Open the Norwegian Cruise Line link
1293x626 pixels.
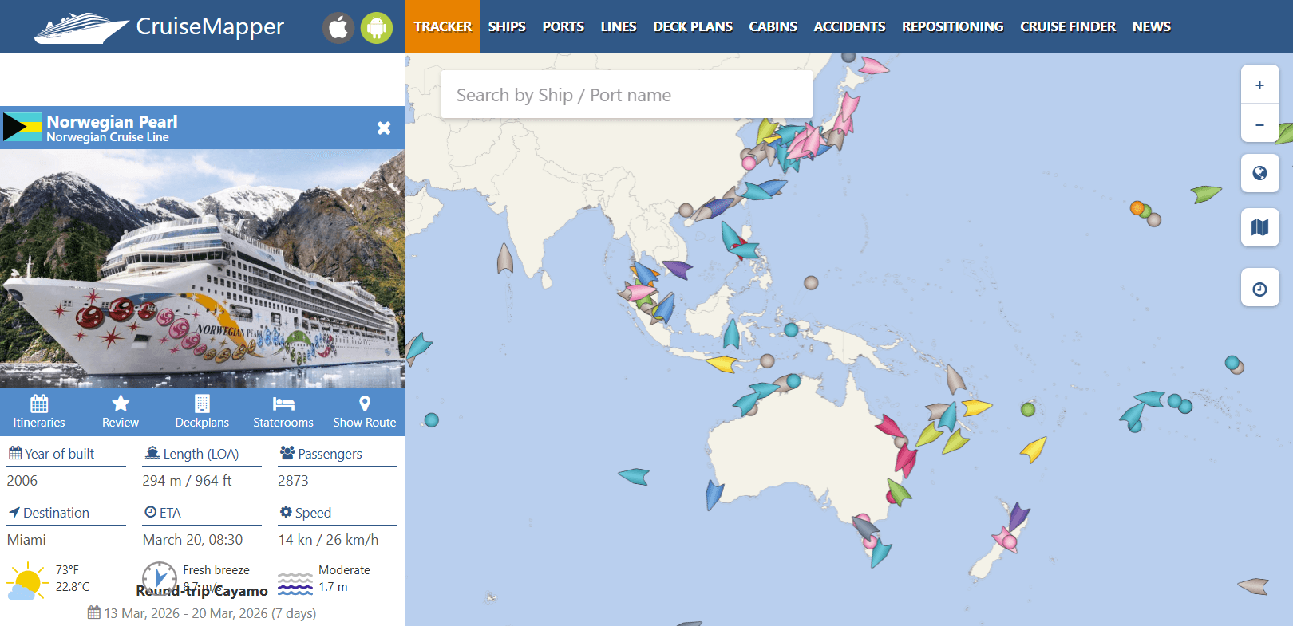pyautogui.click(x=108, y=137)
